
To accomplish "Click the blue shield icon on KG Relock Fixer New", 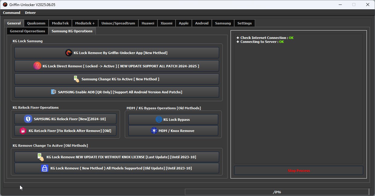I will 28,119.
